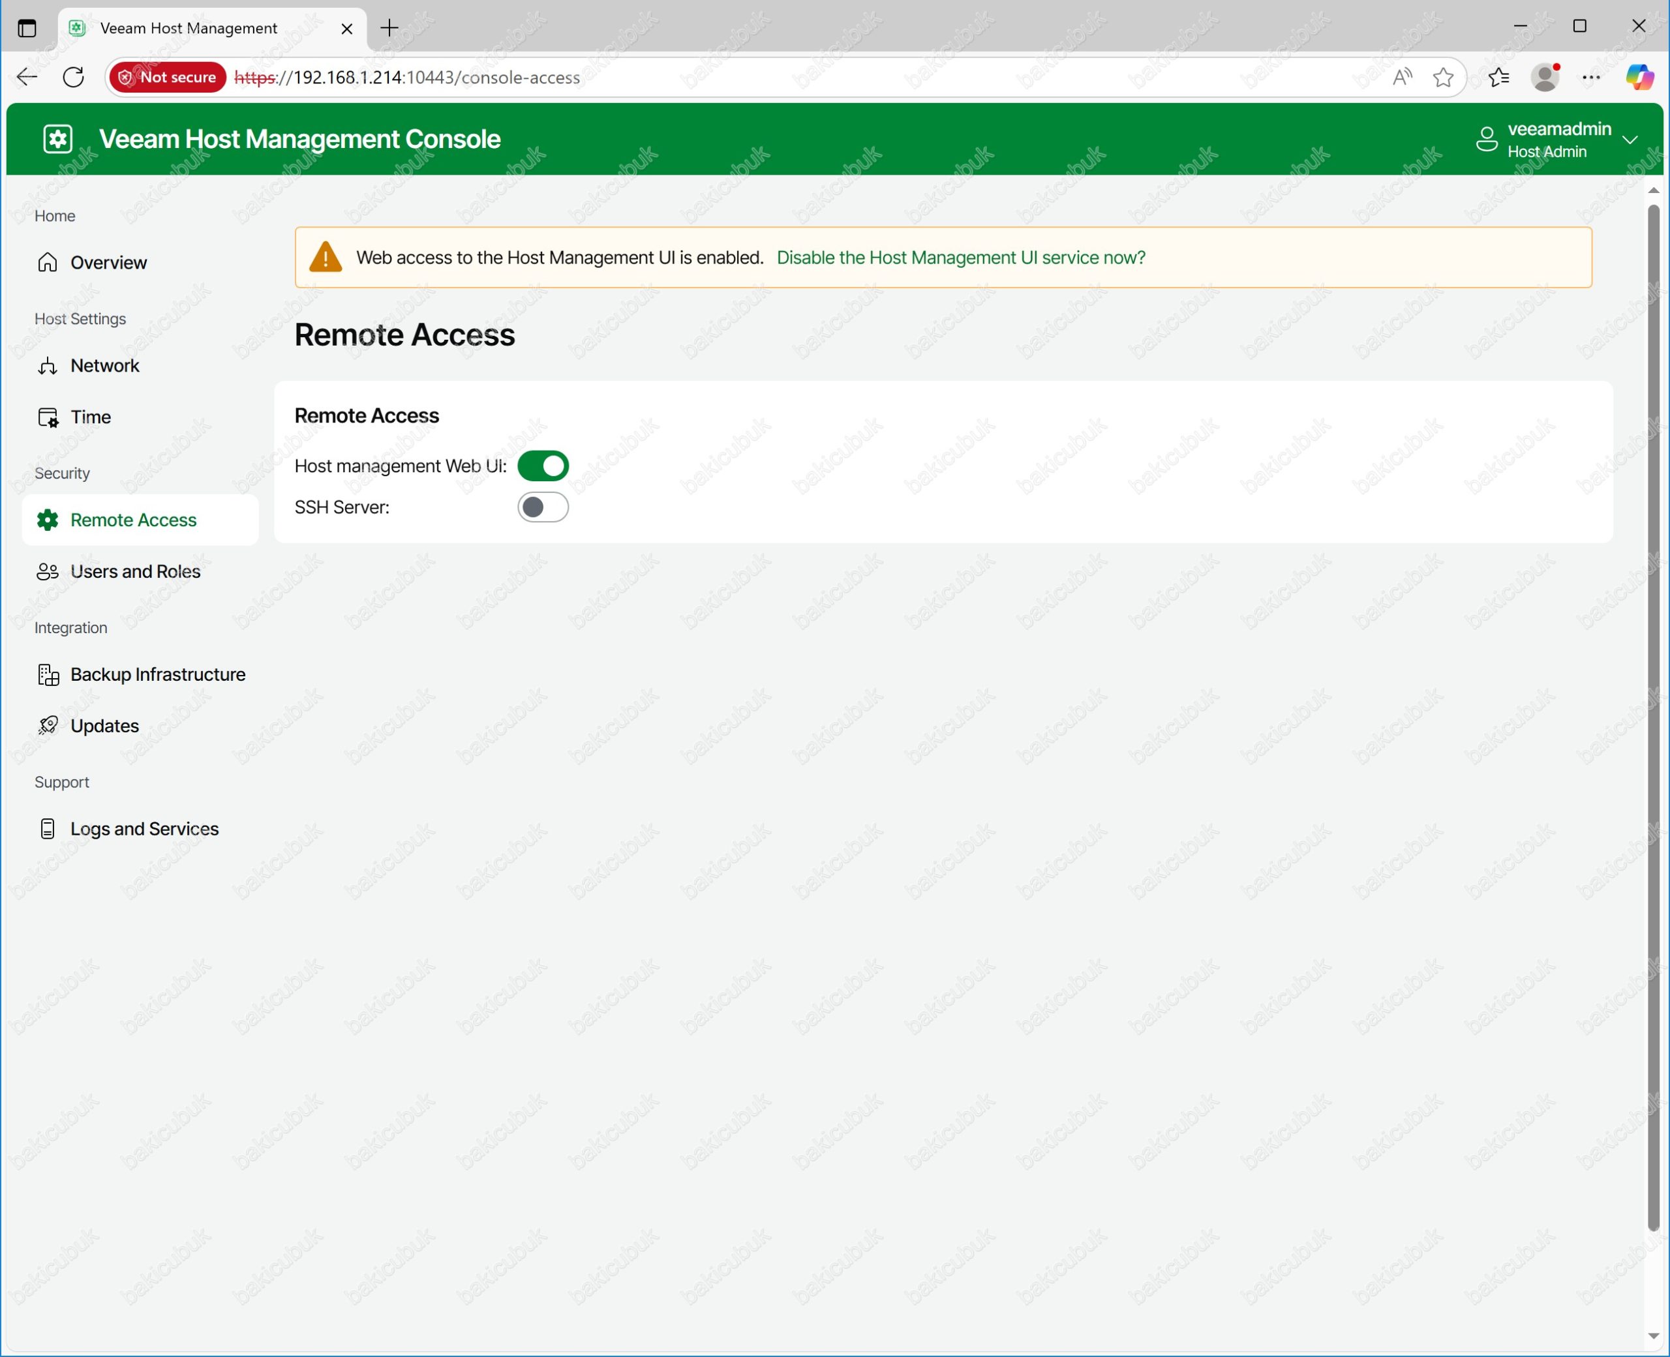The image size is (1670, 1357).
Task: Open the Overview page
Action: 140,262
